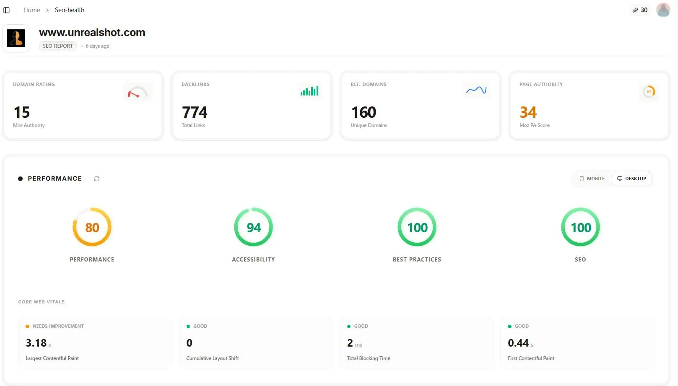Toggle the sidebar panel icon
Viewport: 678px width, 386px height.
pos(7,10)
